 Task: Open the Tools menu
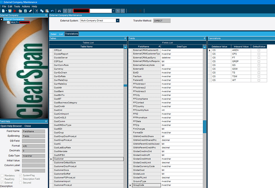tap(17, 6)
